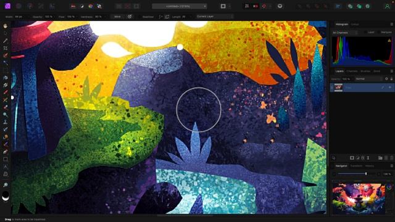Switch to the Liquify persona
The image size is (395, 222).
tap(19, 6)
